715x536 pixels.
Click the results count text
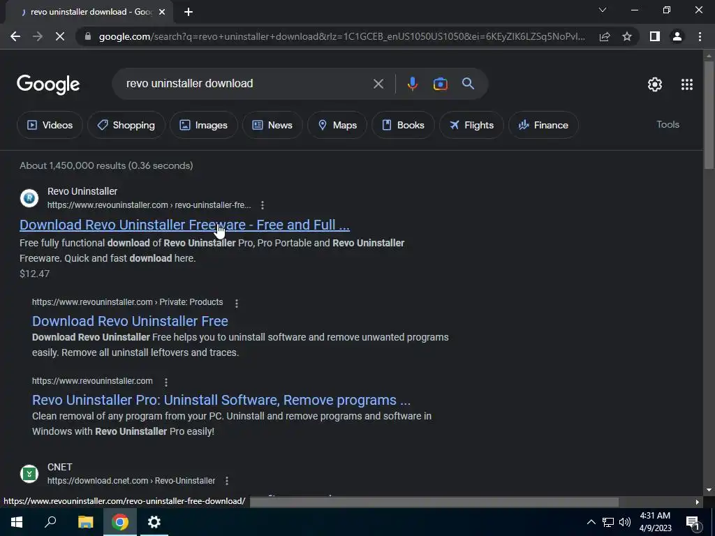click(x=106, y=166)
